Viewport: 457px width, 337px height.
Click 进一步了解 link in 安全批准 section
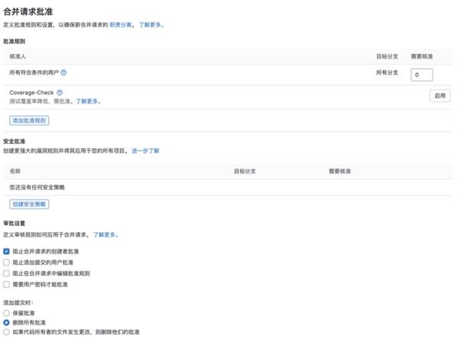click(x=145, y=151)
